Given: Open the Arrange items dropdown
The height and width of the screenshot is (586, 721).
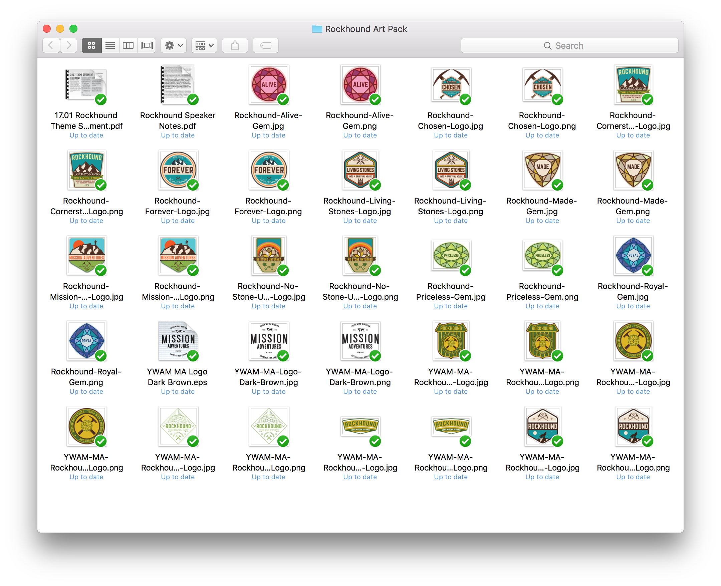Looking at the screenshot, I should tap(204, 46).
